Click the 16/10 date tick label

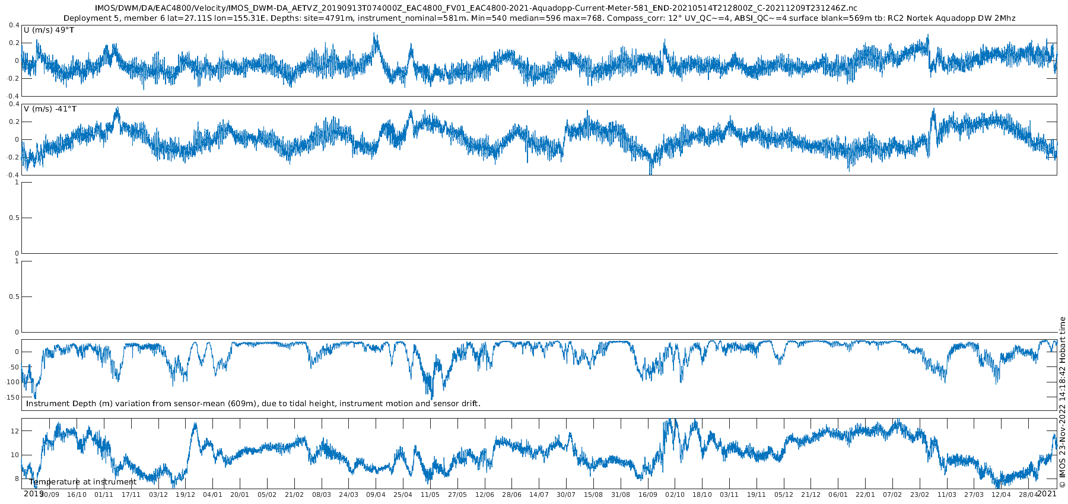tap(77, 495)
